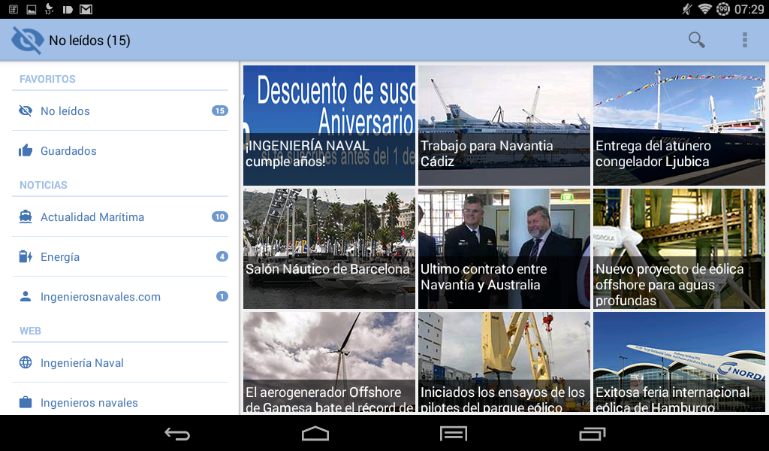Select Actualidad Marítima news category
The image size is (769, 451).
coord(120,217)
